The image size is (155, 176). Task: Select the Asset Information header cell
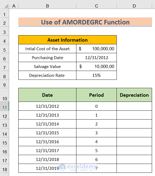tap(68, 40)
